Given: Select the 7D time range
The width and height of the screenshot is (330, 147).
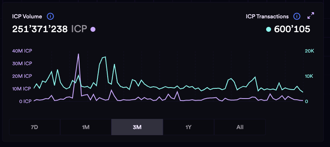Looking at the screenshot, I should [x=34, y=127].
